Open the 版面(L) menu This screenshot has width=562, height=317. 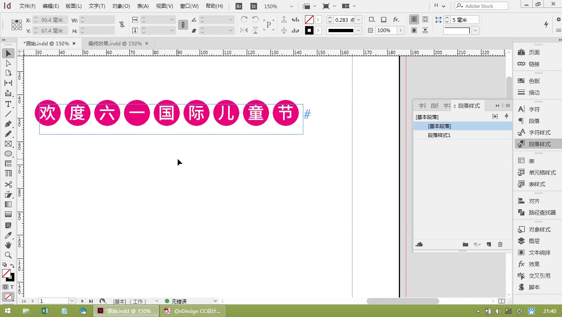point(74,6)
